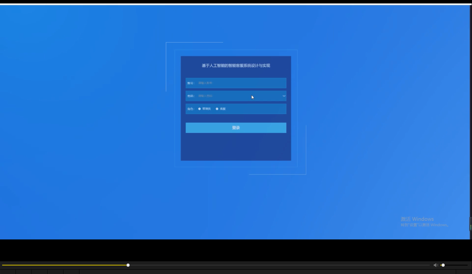Viewport: 472px width, 274px height.
Task: Seek forward by clicking the unfilled progress bar
Action: click(x=280, y=265)
